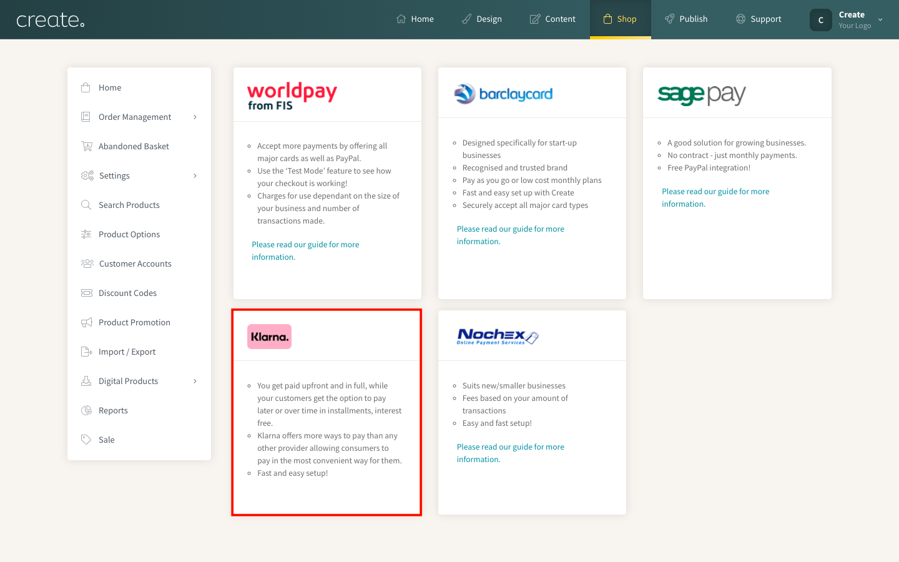This screenshot has height=562, width=899.
Task: Open the account dropdown arrow
Action: click(880, 20)
